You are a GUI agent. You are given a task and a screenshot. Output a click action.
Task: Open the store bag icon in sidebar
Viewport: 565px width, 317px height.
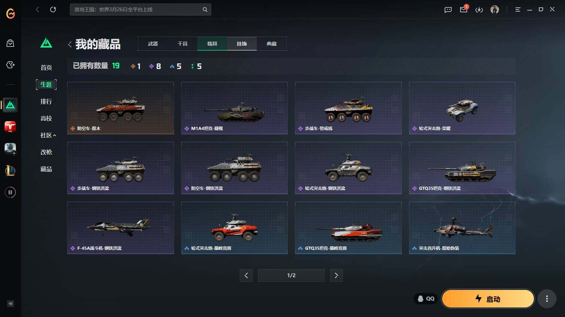(10, 43)
